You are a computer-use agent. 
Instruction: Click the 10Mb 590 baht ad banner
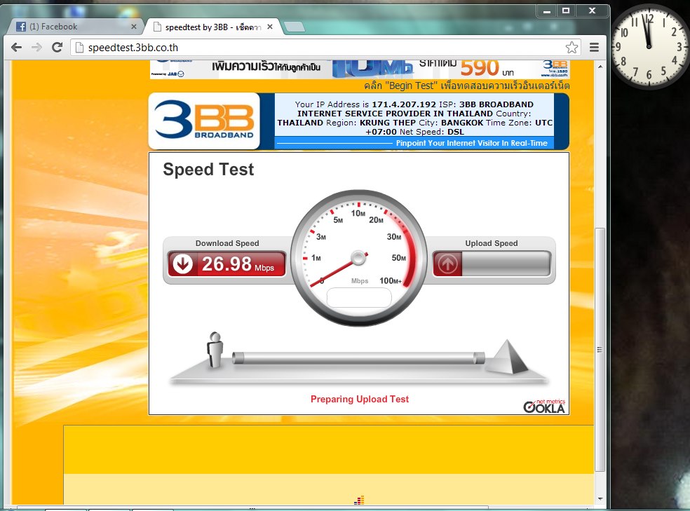click(x=360, y=69)
